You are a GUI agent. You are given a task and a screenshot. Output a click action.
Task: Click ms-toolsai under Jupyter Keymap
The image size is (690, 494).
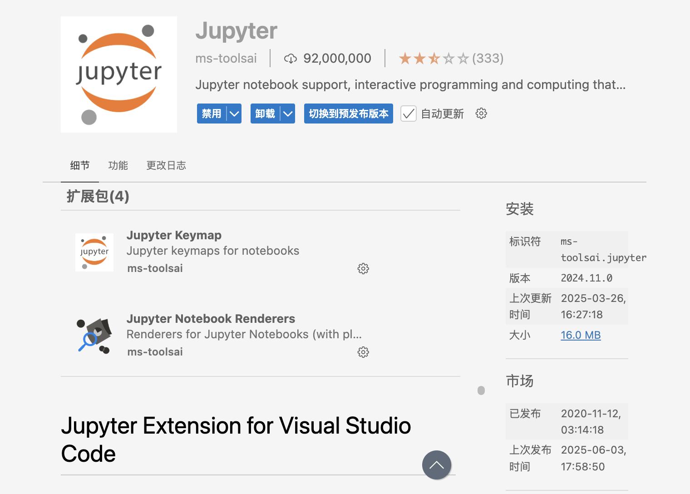pos(155,268)
